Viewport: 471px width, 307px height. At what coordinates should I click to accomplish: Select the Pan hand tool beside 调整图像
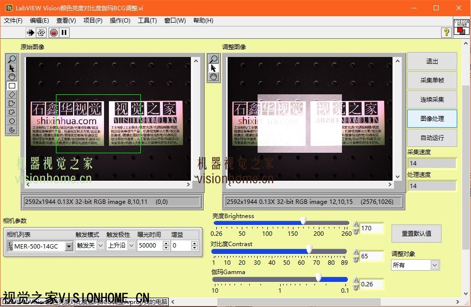coord(213,77)
